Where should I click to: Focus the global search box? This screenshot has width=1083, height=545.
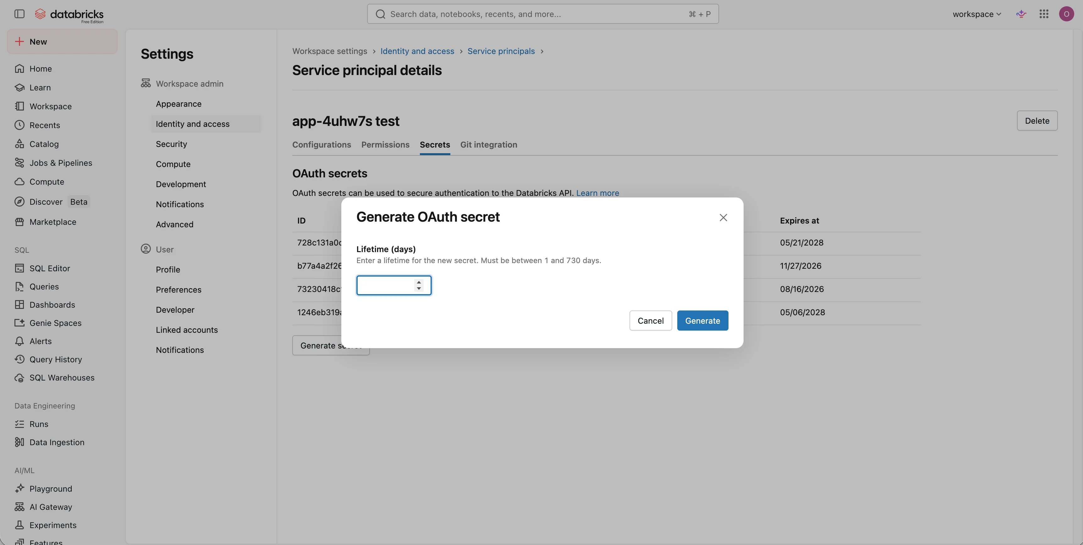coord(542,14)
